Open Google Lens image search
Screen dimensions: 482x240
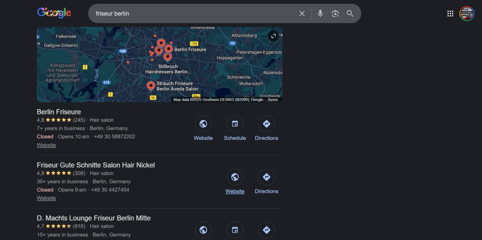tap(335, 14)
